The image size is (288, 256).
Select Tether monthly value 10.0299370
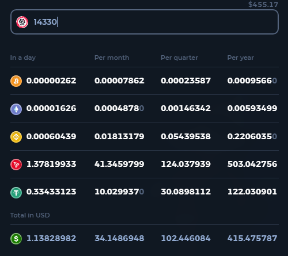coord(119,192)
